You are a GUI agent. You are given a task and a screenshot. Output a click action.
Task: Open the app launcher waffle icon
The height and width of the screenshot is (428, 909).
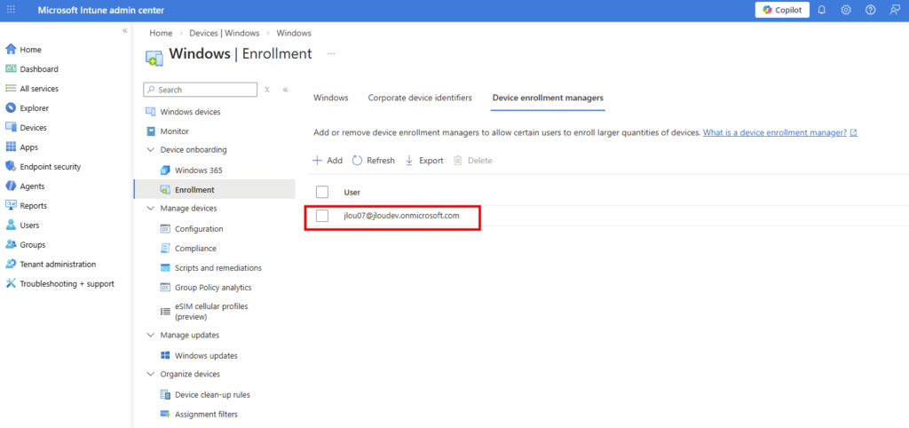pos(11,10)
